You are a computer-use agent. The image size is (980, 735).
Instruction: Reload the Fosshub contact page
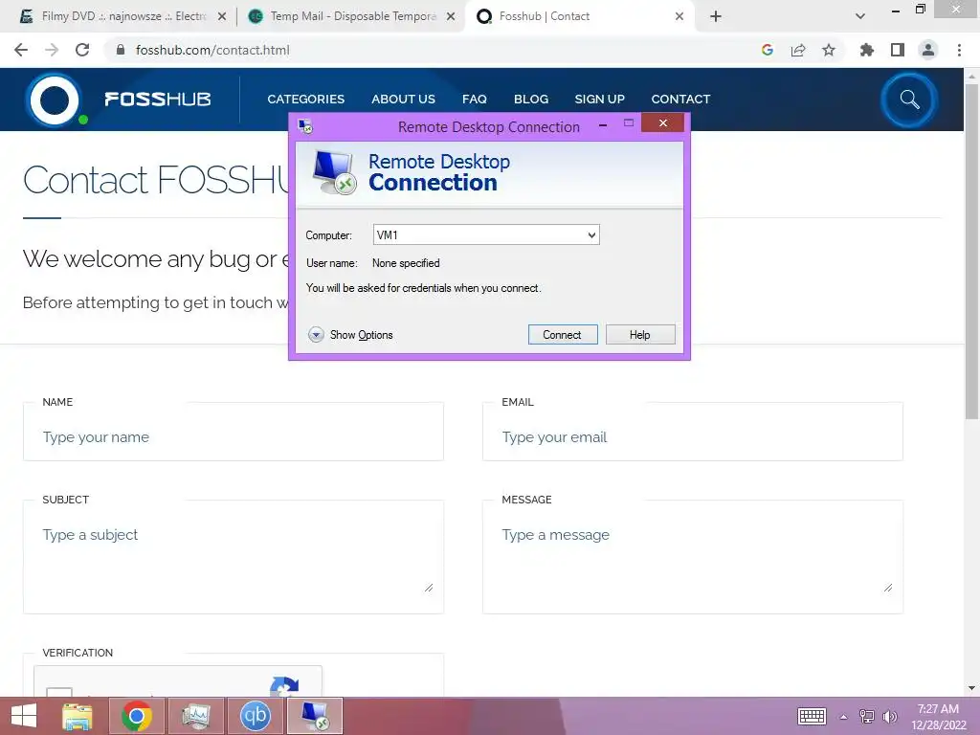point(82,50)
